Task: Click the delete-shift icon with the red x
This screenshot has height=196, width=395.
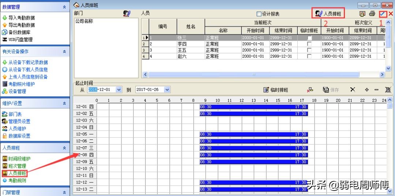Action: (310, 90)
